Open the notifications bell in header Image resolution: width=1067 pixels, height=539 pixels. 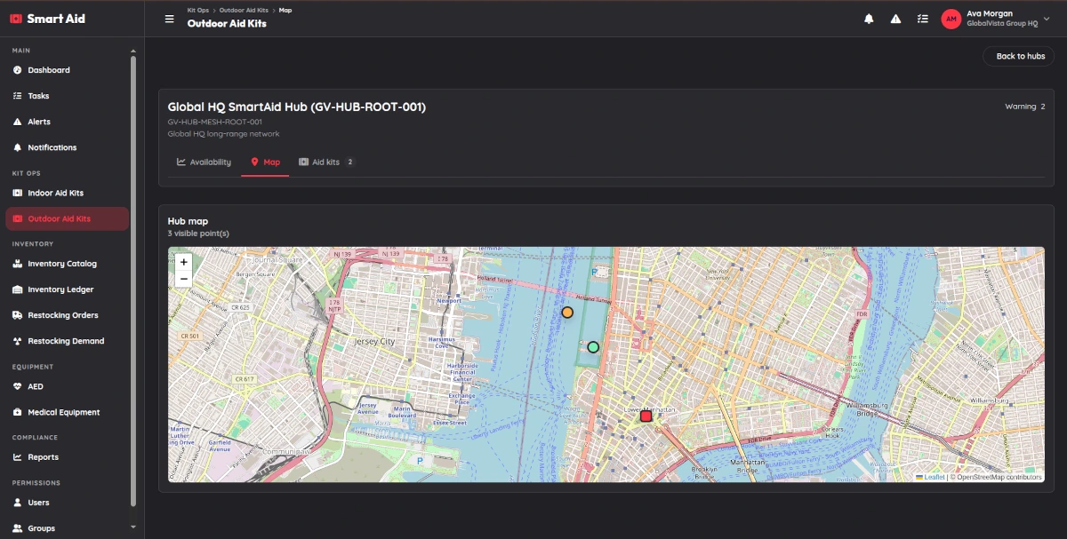point(869,19)
